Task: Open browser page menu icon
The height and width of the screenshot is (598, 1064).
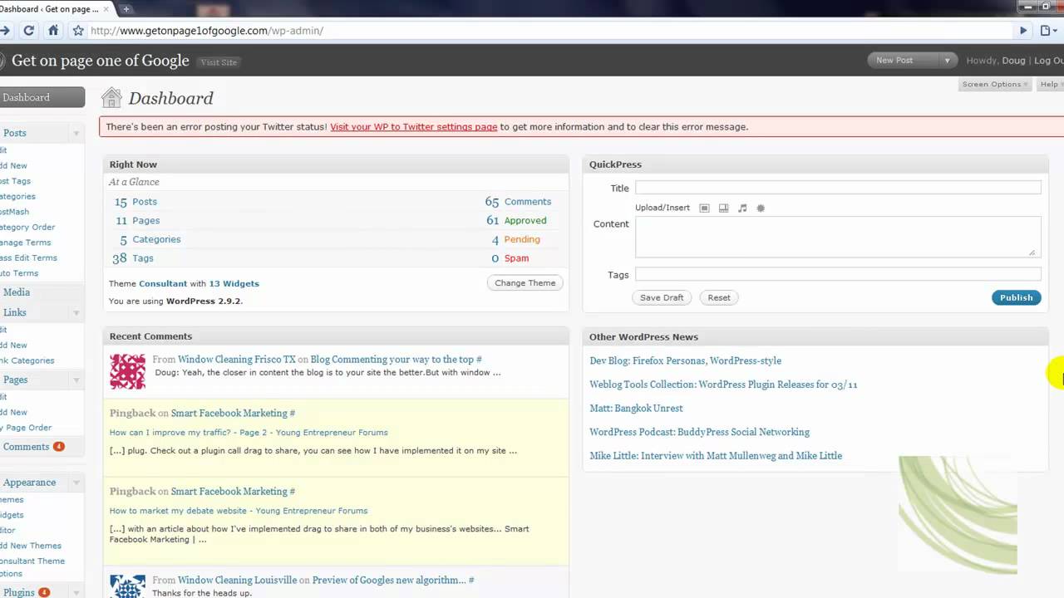Action: (x=1048, y=31)
